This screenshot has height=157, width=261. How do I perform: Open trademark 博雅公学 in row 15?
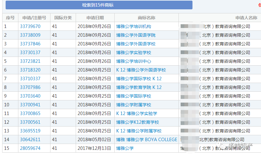click(125, 148)
